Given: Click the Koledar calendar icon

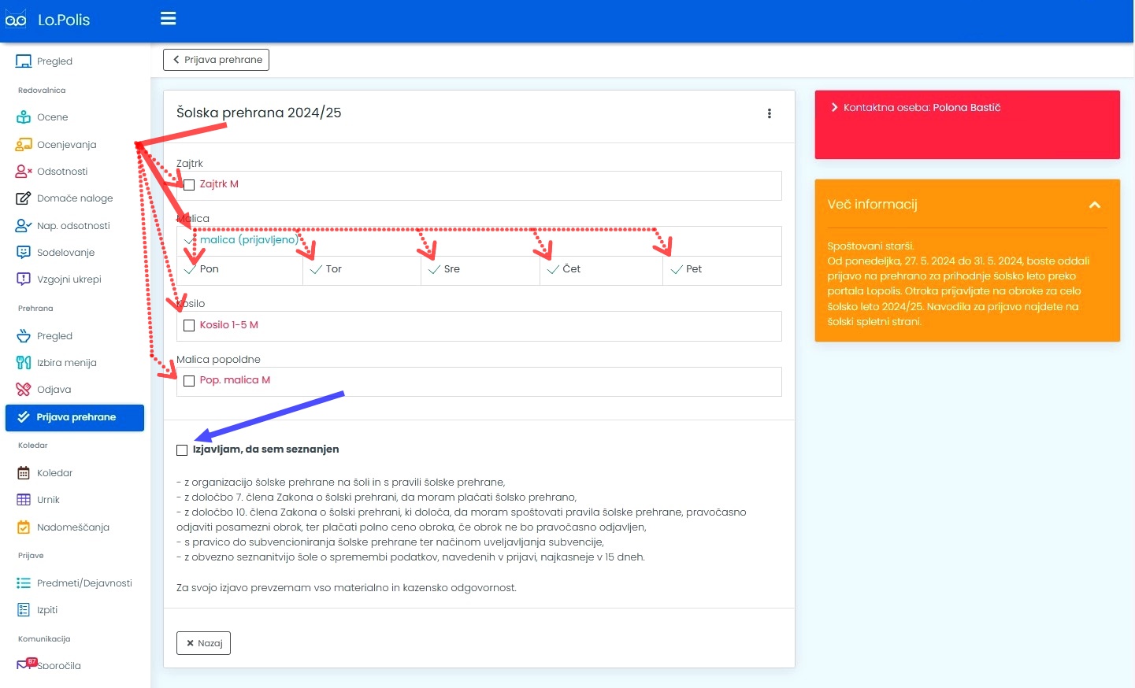Looking at the screenshot, I should [x=24, y=473].
